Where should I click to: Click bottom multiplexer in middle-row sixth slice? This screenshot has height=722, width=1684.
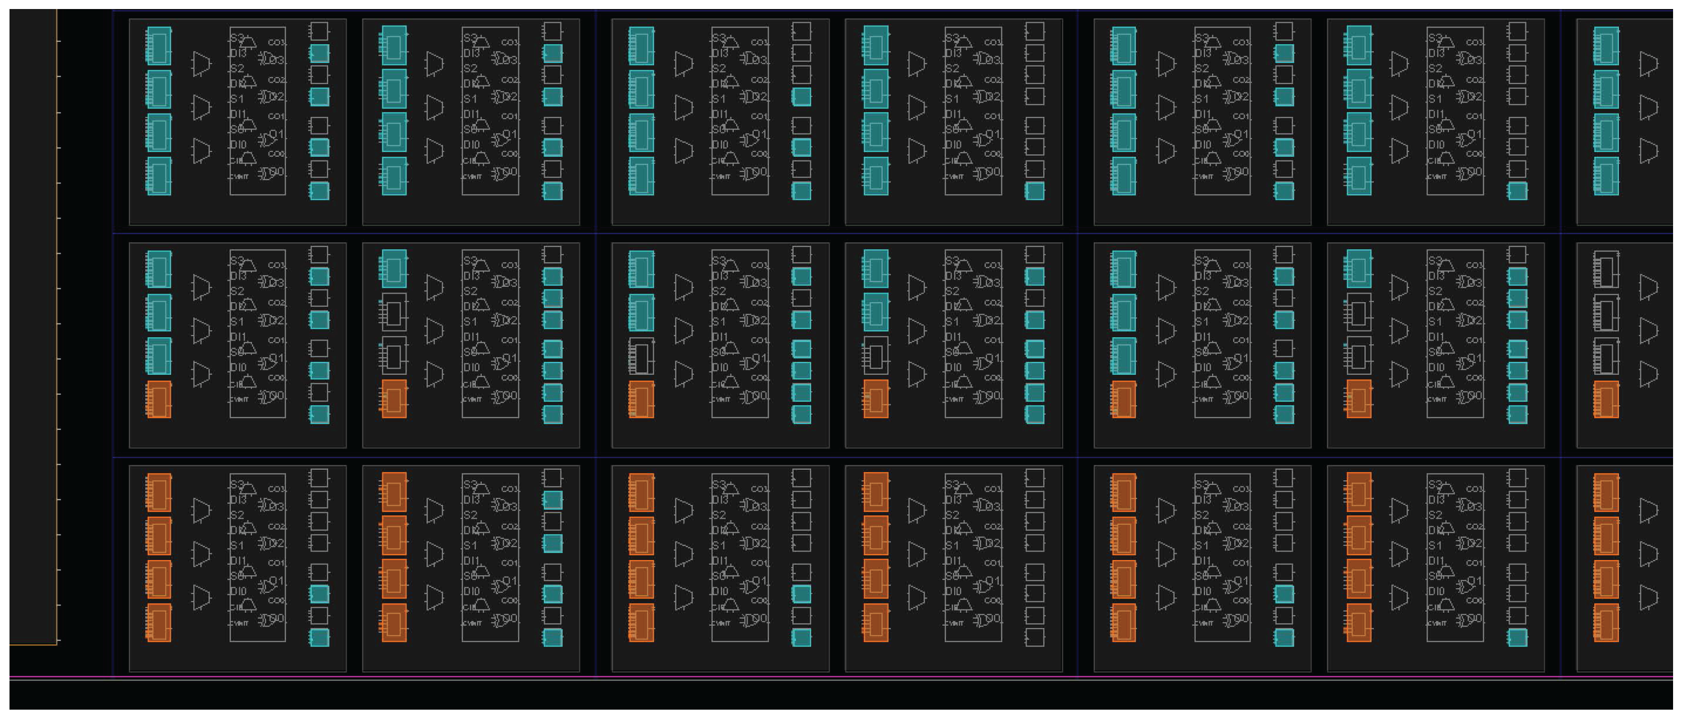[1399, 375]
